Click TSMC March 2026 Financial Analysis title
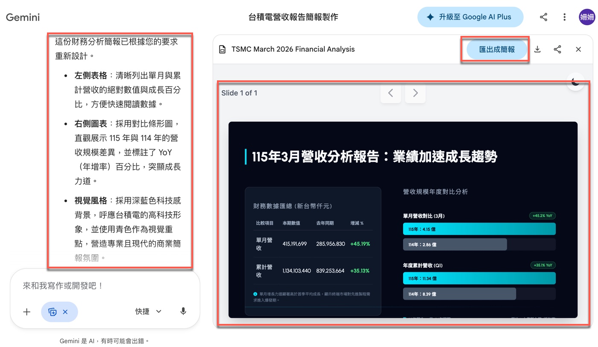The height and width of the screenshot is (347, 598). click(293, 49)
